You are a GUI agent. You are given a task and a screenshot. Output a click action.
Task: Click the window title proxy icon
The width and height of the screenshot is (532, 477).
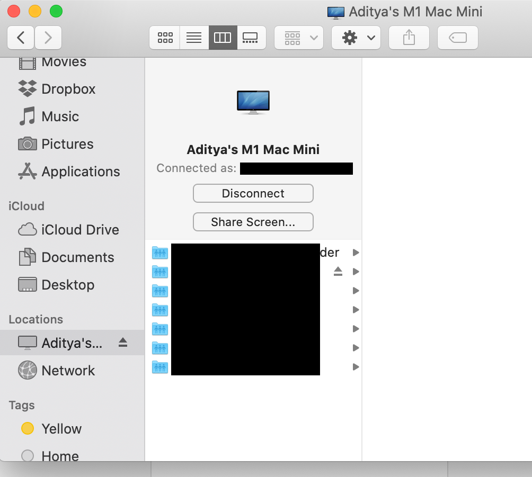pos(336,13)
